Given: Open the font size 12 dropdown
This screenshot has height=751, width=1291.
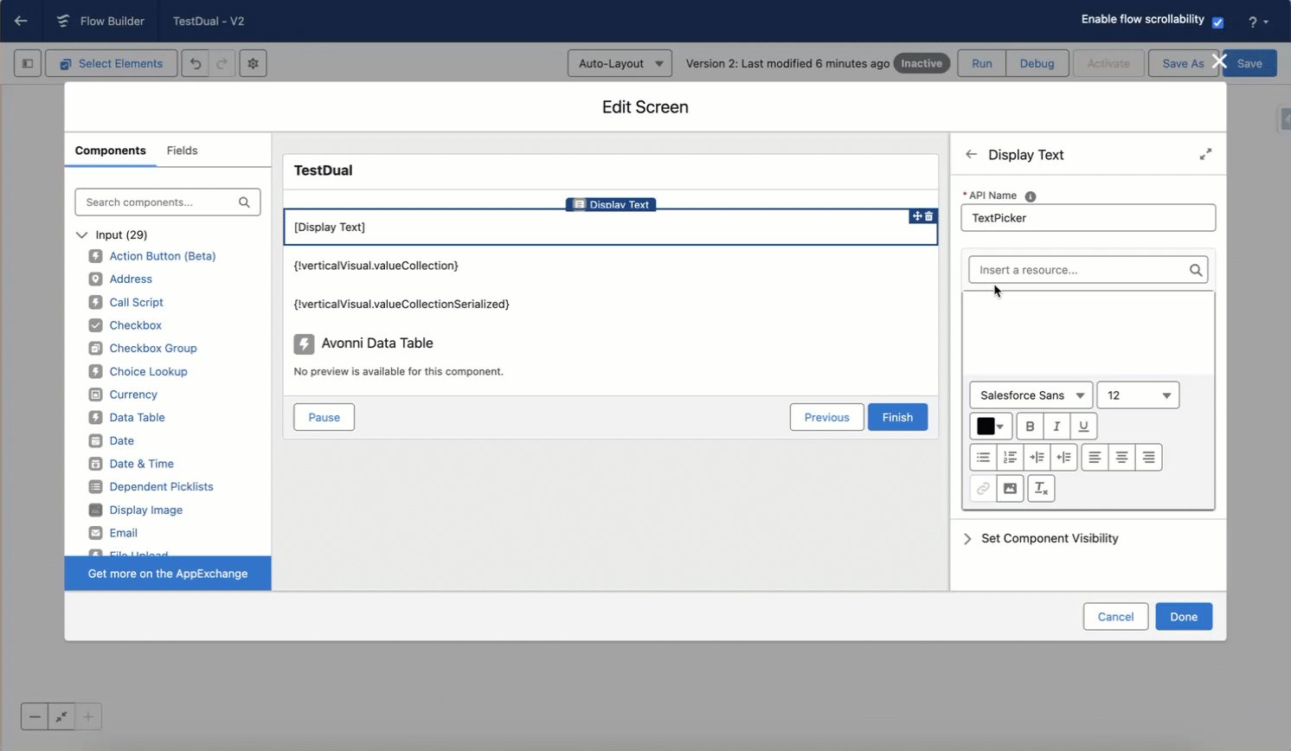Looking at the screenshot, I should coord(1138,395).
